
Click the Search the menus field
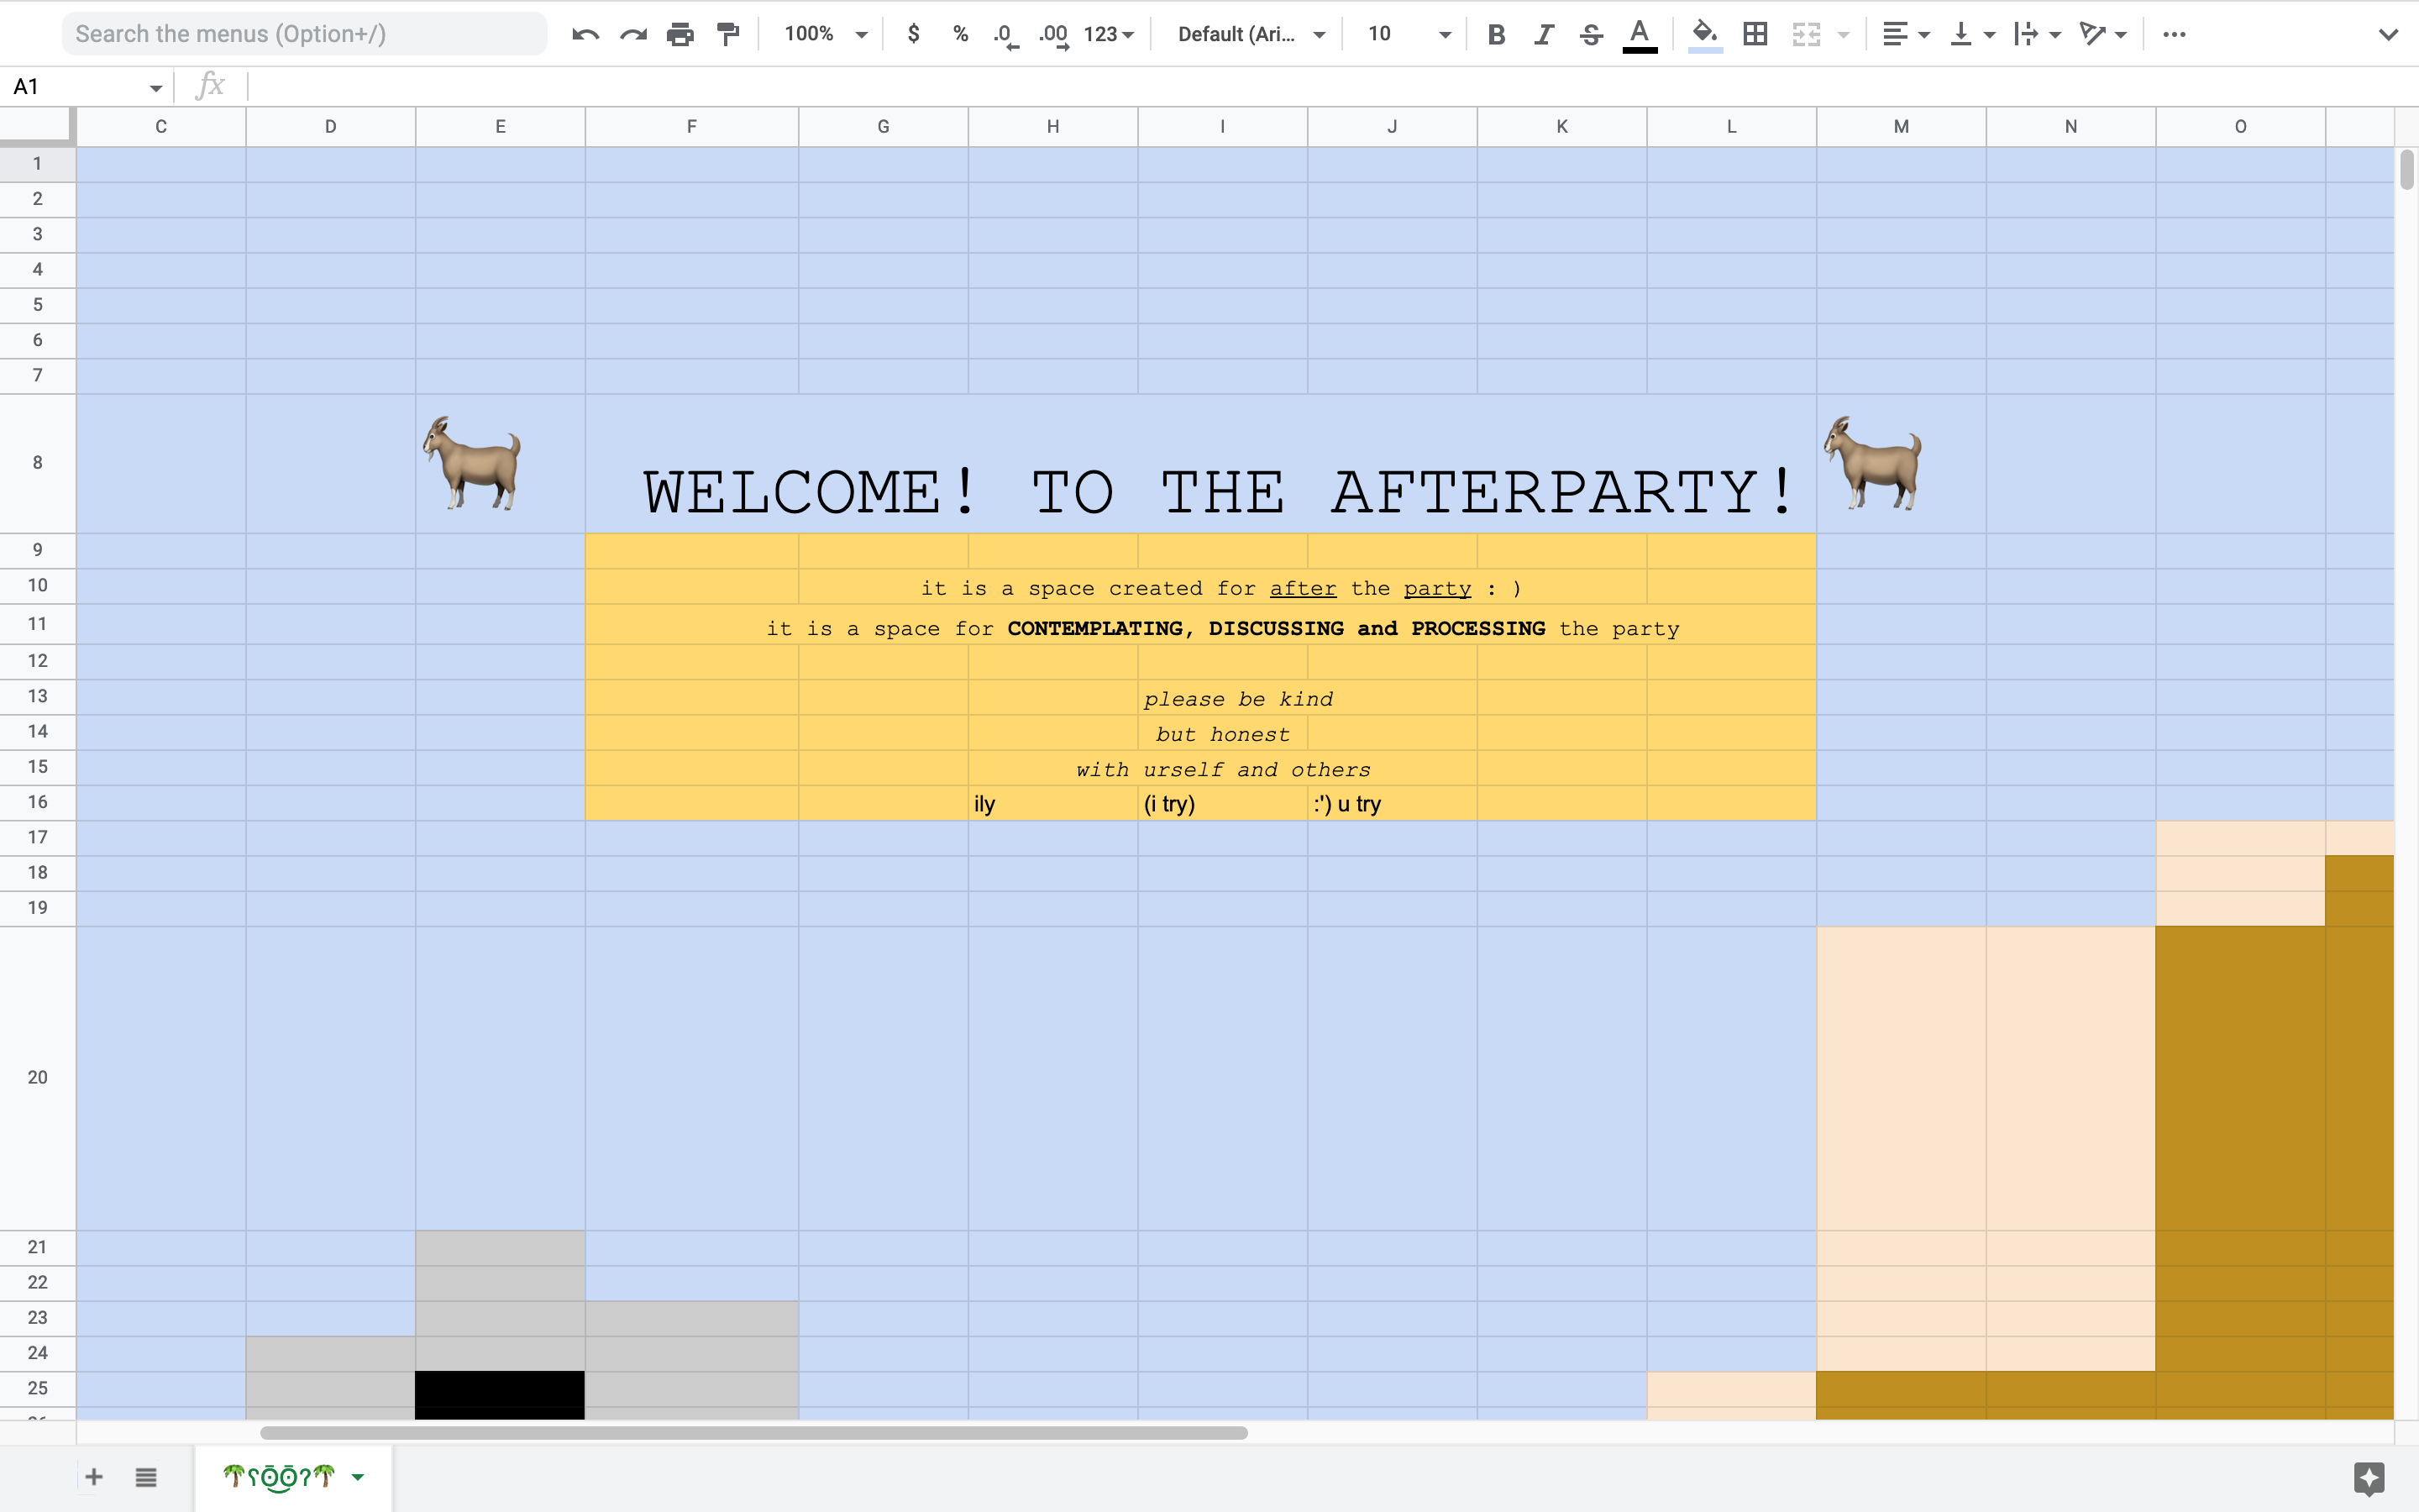(305, 34)
